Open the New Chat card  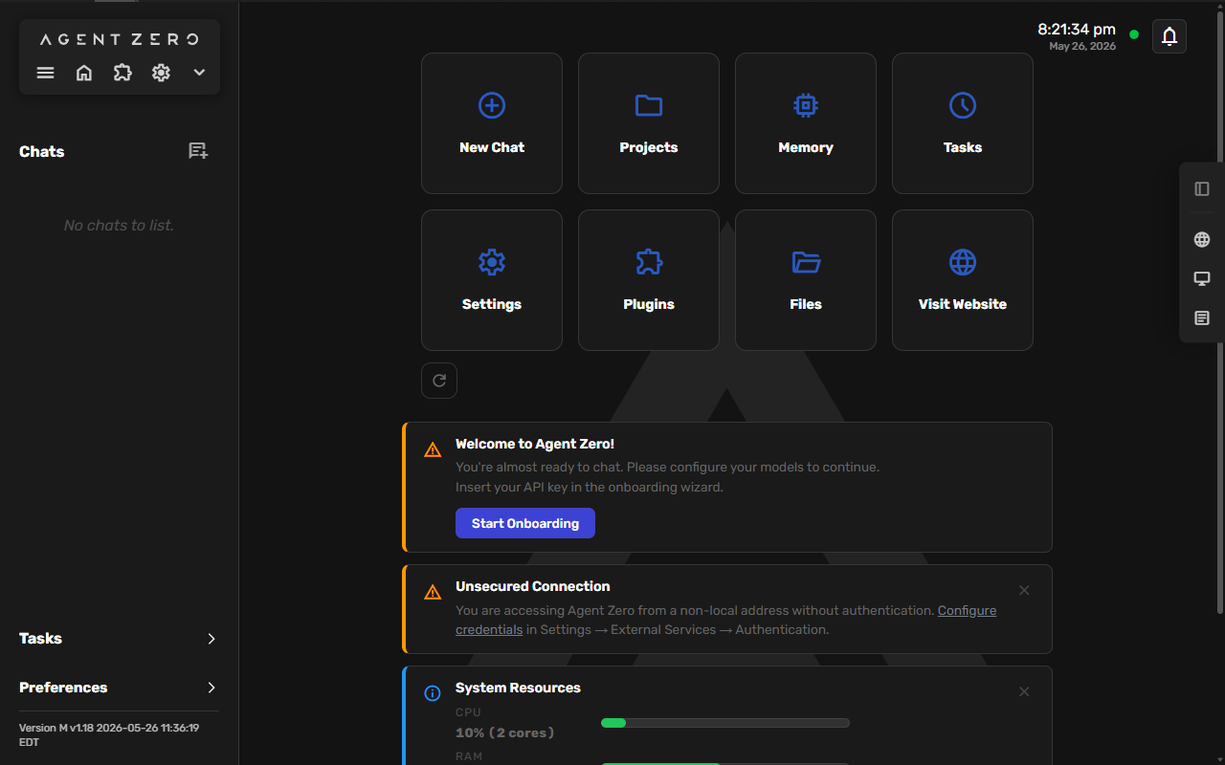point(492,123)
